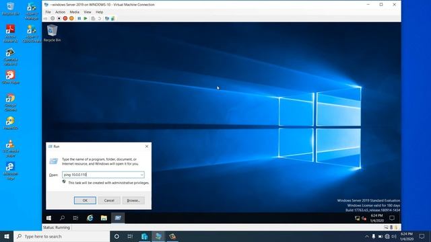Shut down the VM using the red icon
Image resolution: width=431 pixels, height=242 pixels.
pyautogui.click(x=65, y=18)
